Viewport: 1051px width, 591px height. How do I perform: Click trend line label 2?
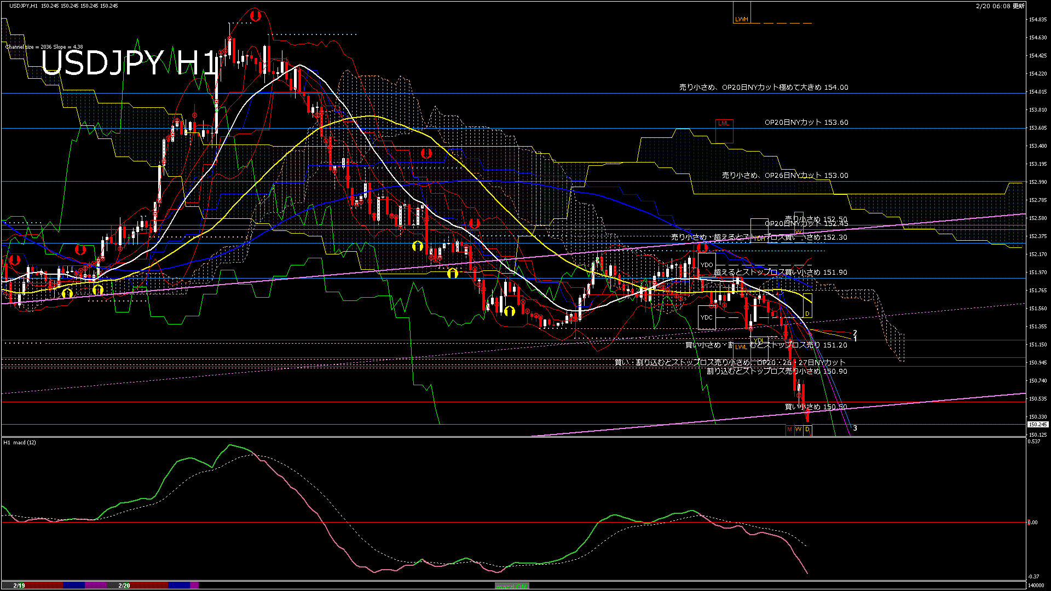tap(855, 333)
